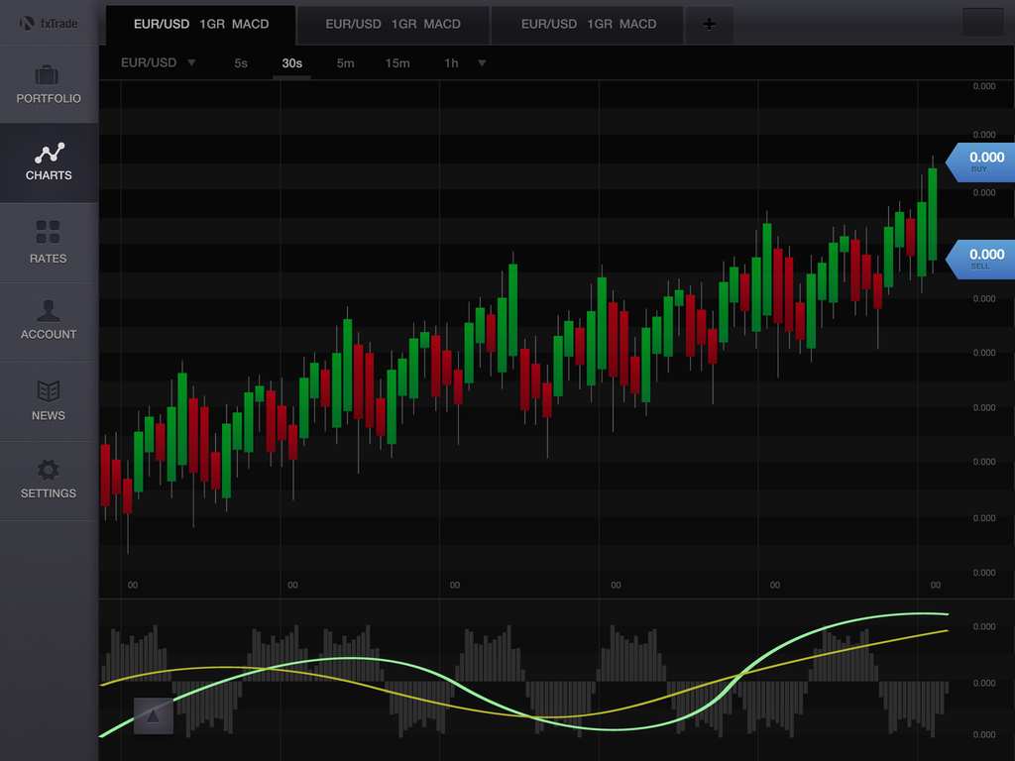
Task: Click the blank dark button at top right
Action: click(982, 22)
